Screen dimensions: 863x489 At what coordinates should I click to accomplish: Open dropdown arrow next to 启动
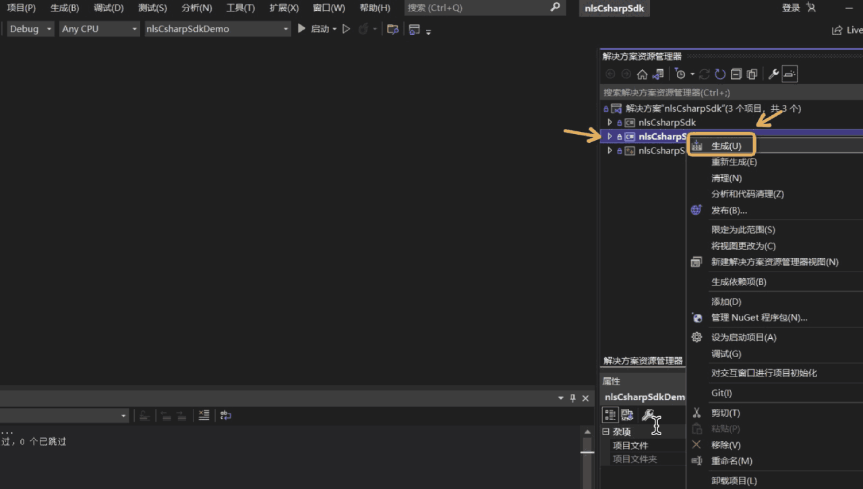pos(334,29)
